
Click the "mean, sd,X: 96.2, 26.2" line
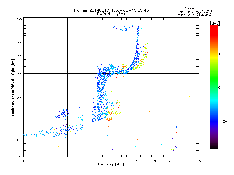point(195,15)
